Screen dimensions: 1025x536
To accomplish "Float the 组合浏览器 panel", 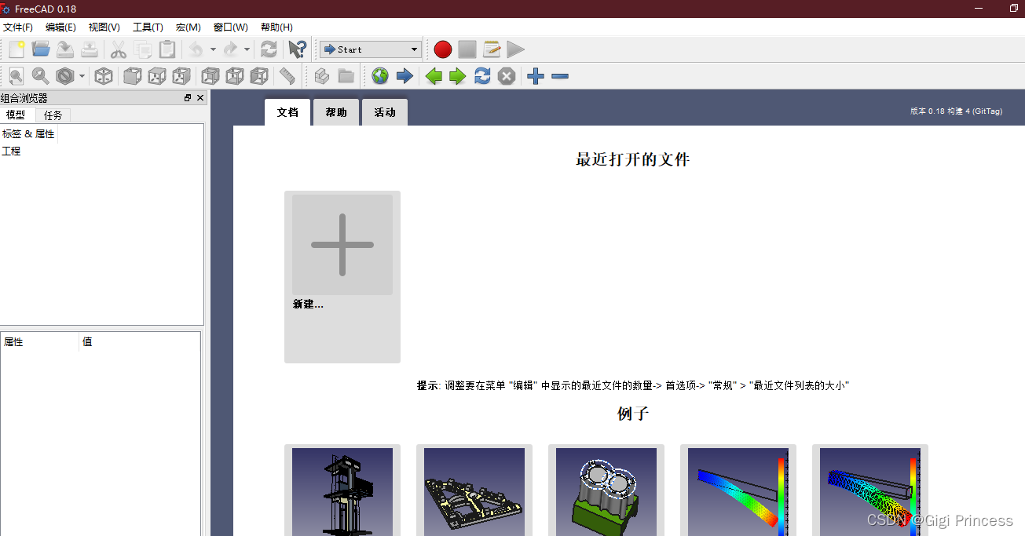I will pyautogui.click(x=188, y=98).
